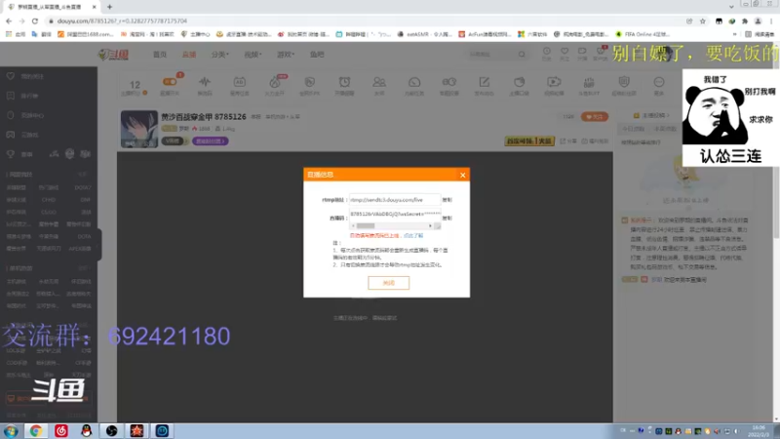
Task: Select DOTA2 category in sidebar
Action: click(x=83, y=187)
